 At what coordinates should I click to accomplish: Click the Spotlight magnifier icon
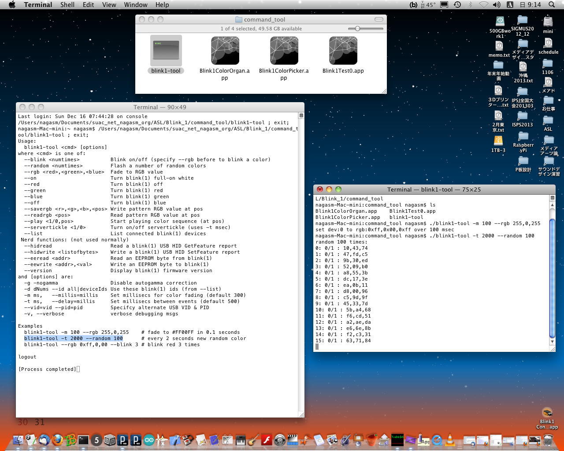coord(552,4)
